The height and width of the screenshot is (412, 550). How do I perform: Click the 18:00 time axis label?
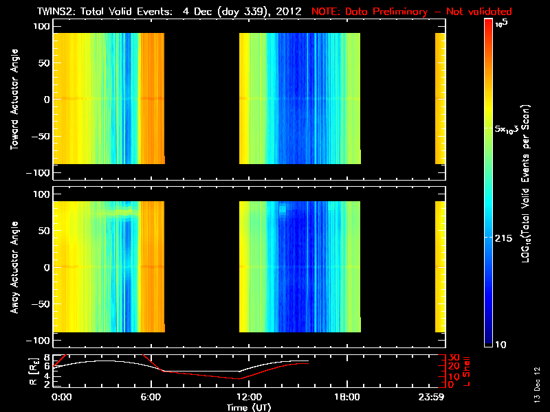click(346, 397)
